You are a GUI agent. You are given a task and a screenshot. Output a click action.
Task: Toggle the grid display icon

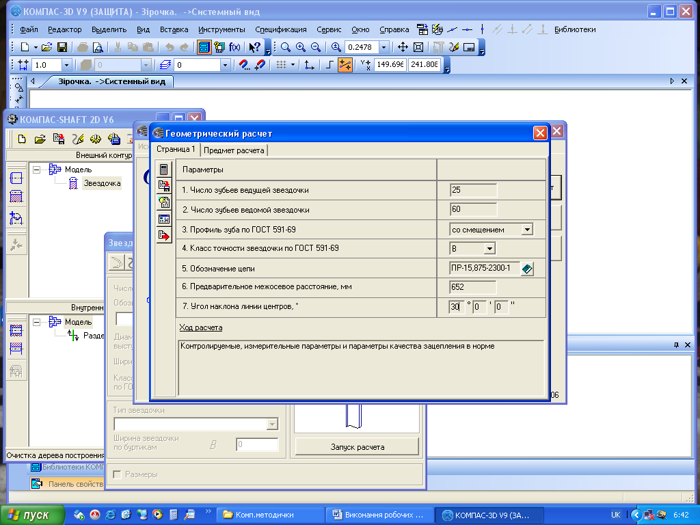pyautogui.click(x=281, y=65)
